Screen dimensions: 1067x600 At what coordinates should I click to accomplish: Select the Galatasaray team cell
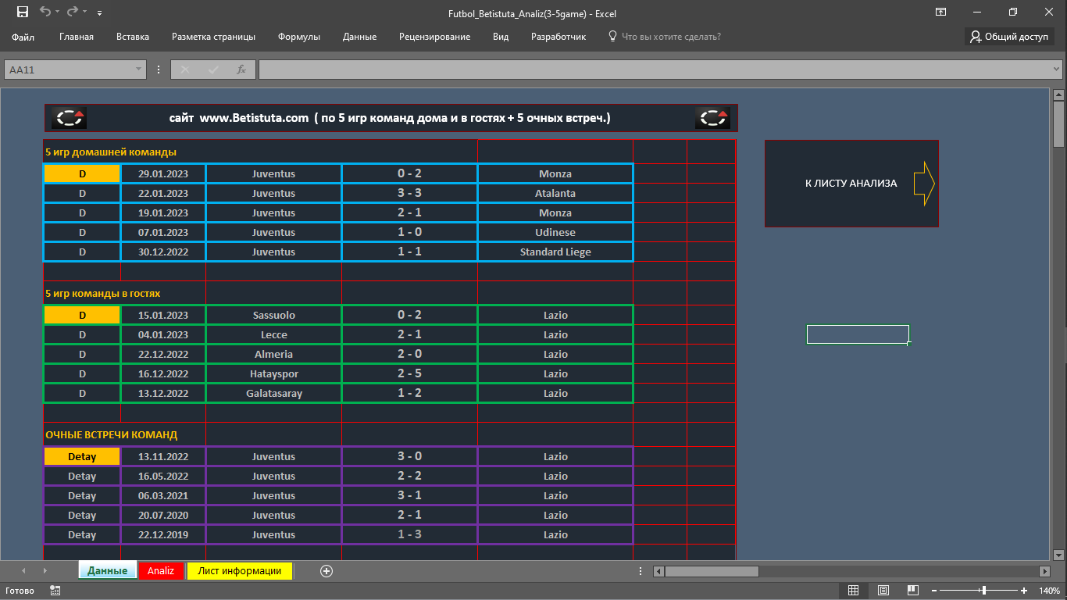273,393
